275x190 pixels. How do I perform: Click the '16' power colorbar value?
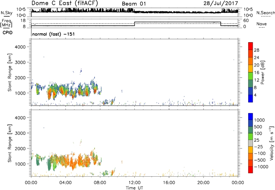point(256,73)
